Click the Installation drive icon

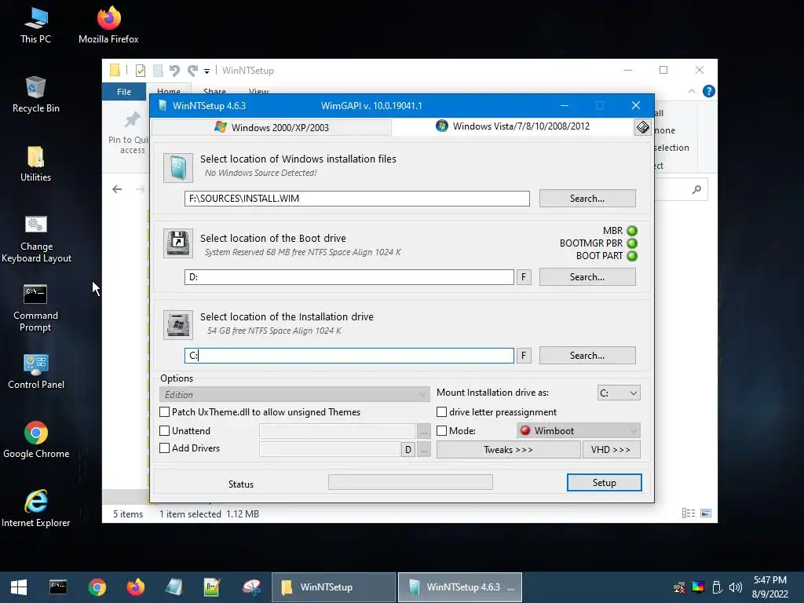[x=178, y=324]
